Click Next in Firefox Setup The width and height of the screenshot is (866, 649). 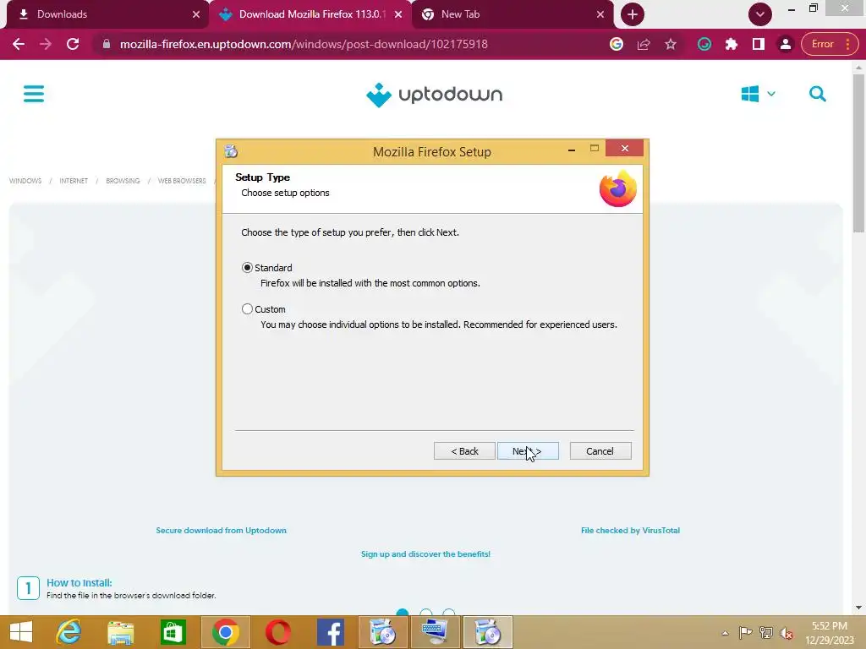(528, 451)
